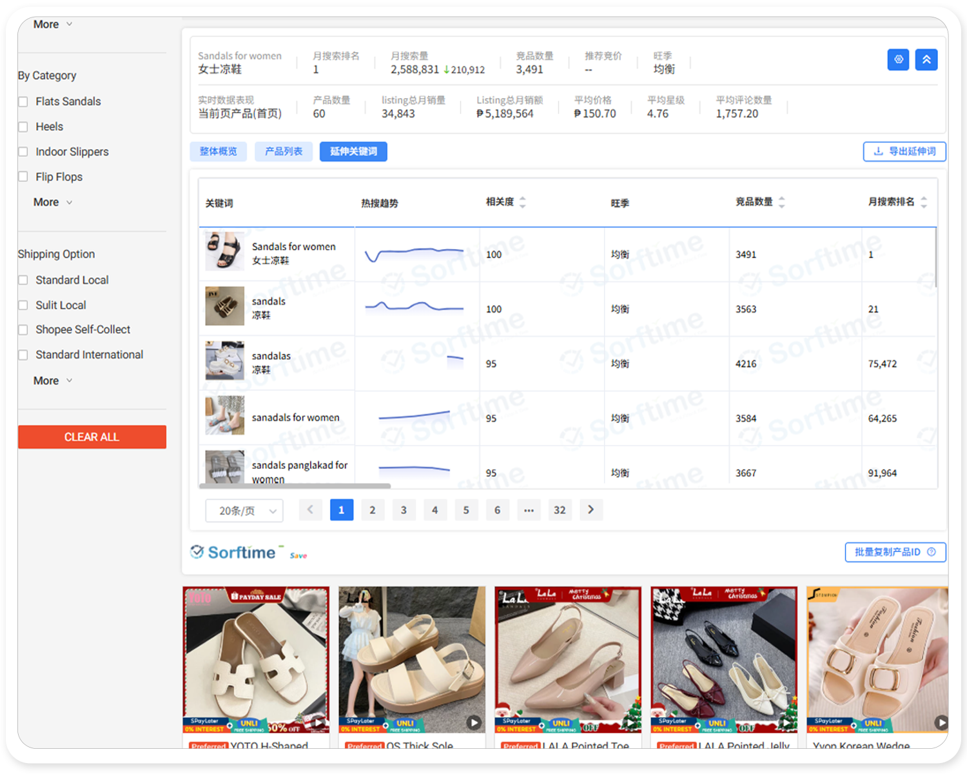Open the 产品列表 tab

click(284, 152)
